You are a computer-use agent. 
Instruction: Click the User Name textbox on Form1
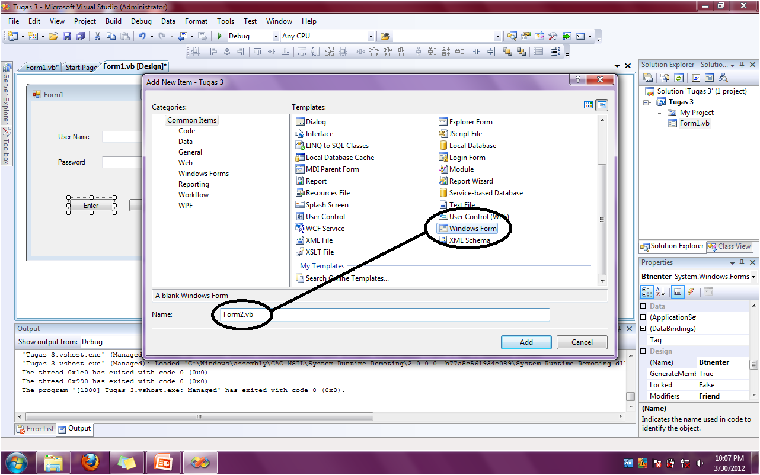click(122, 137)
